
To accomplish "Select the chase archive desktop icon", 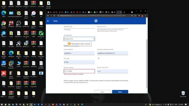I will [33, 44].
